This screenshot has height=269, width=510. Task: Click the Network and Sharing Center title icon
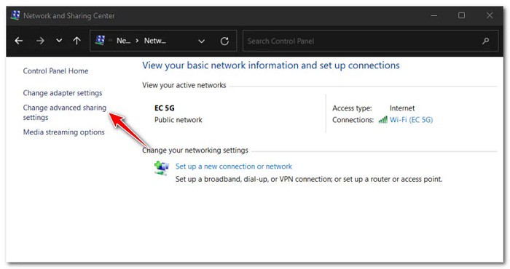[15, 15]
